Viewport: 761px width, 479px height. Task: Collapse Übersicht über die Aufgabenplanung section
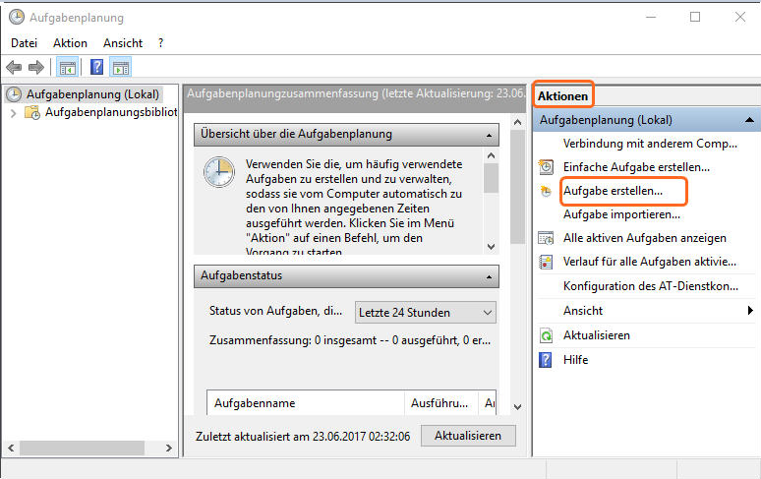[489, 135]
